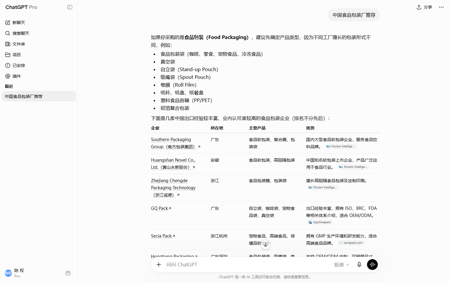
Task: Open the Secia Pack link
Action: click(x=163, y=236)
